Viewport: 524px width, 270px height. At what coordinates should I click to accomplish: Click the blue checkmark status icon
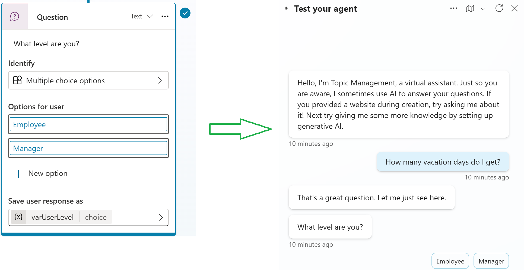point(185,13)
